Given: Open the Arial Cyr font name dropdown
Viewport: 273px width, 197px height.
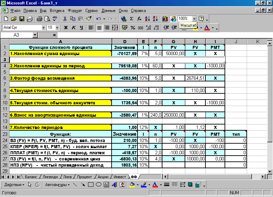Looking at the screenshot, I should (43, 28).
